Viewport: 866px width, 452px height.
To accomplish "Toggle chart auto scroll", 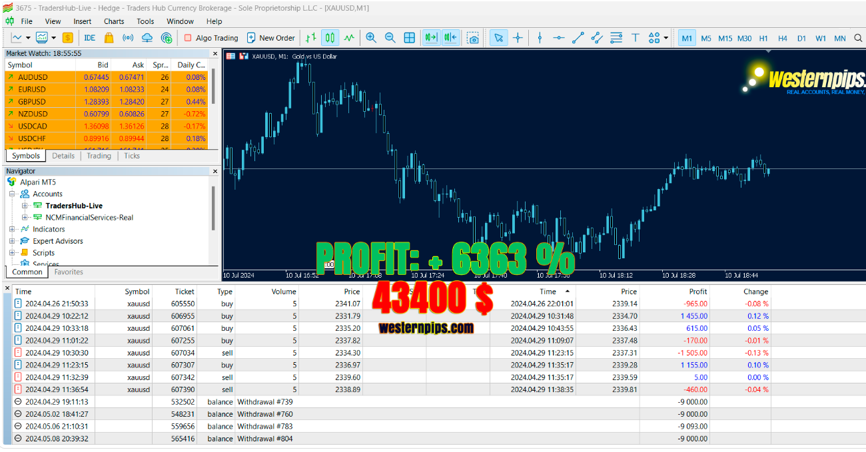I will click(431, 38).
